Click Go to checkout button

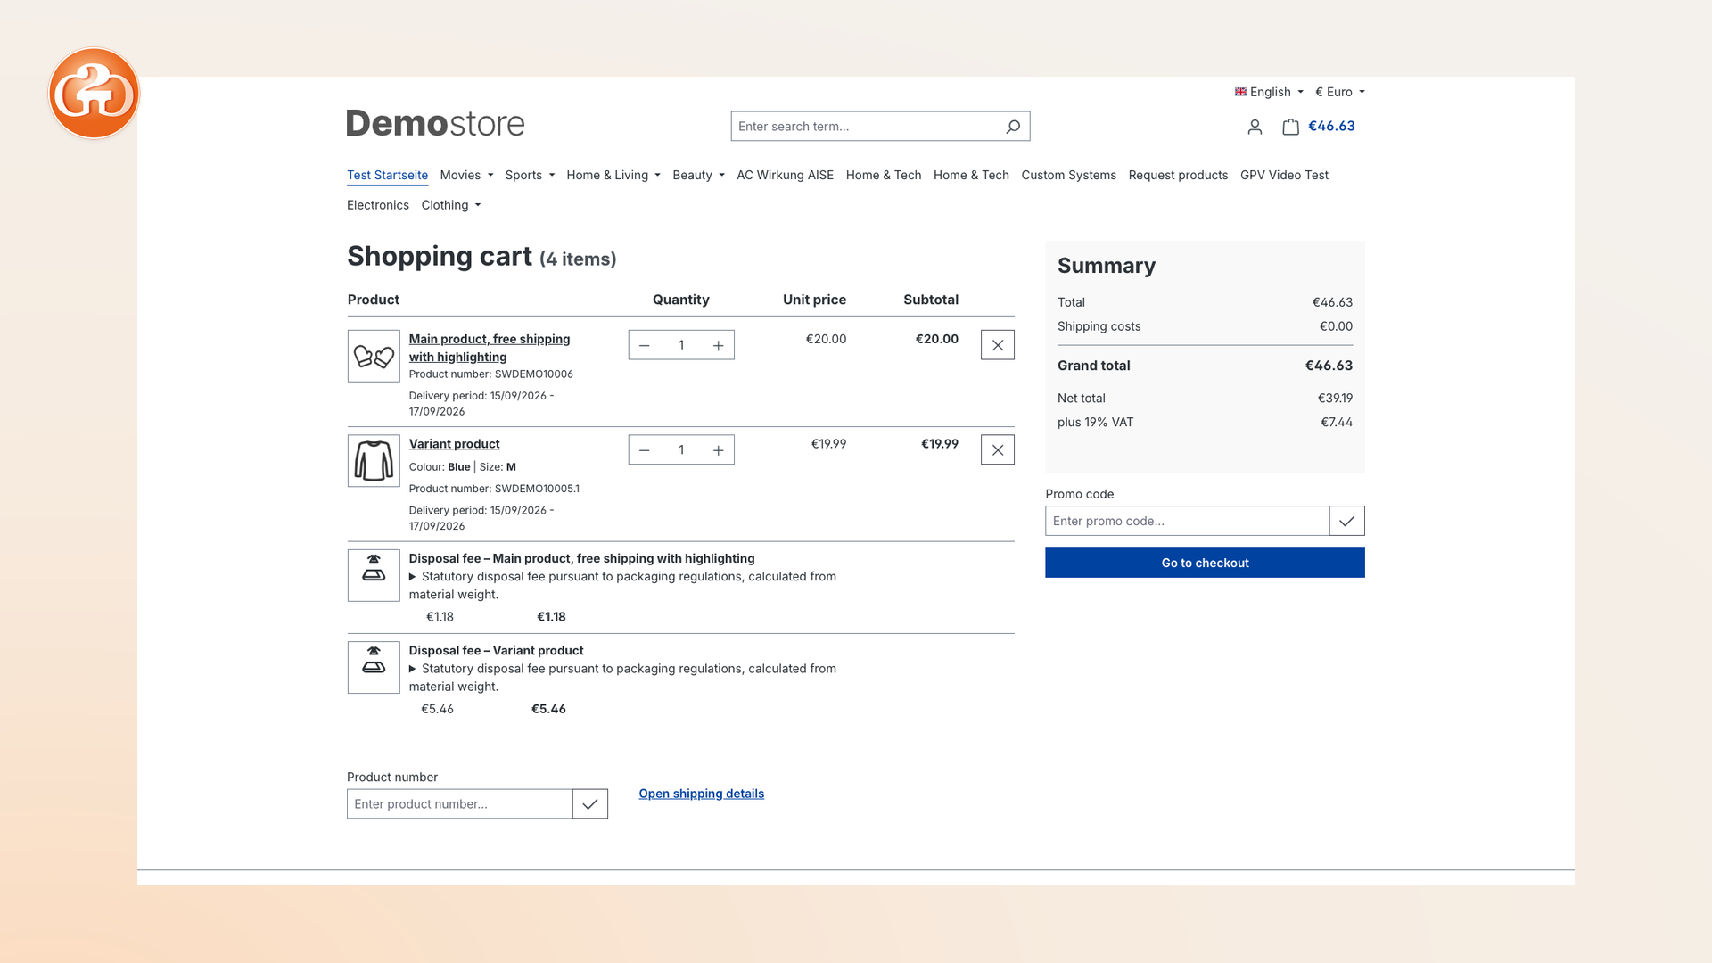(1205, 563)
